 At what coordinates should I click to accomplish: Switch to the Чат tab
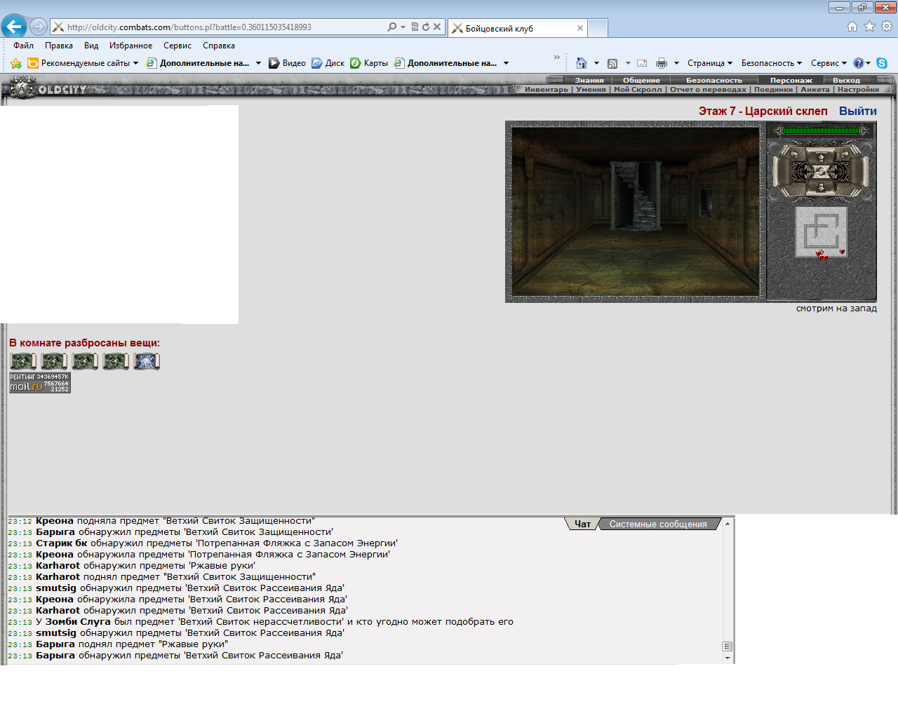click(x=582, y=524)
